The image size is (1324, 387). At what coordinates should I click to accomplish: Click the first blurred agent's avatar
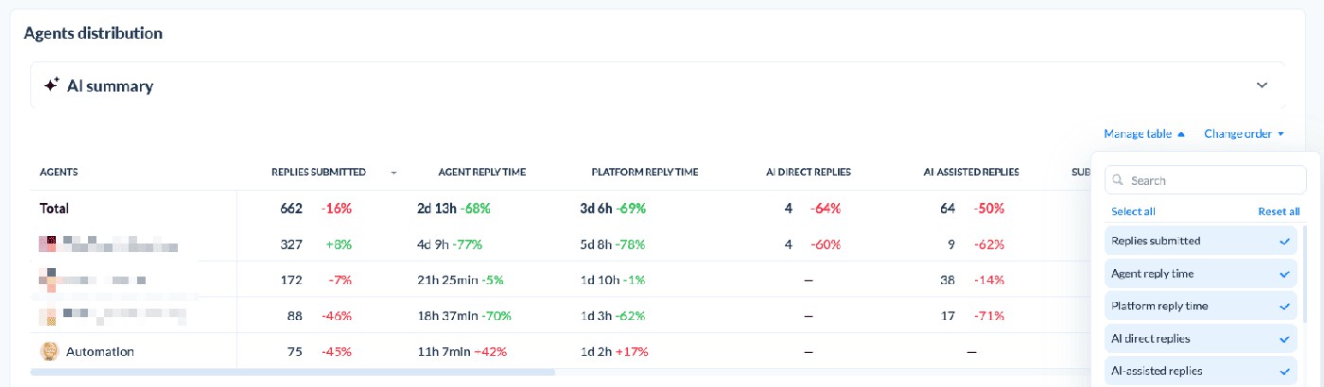pyautogui.click(x=48, y=244)
